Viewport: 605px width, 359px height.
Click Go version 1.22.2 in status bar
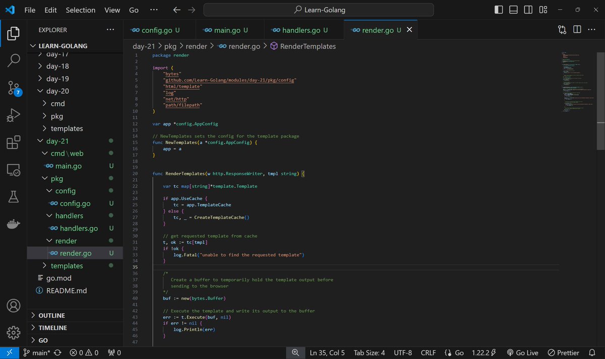tap(484, 352)
